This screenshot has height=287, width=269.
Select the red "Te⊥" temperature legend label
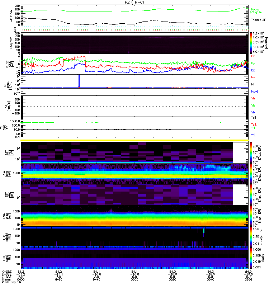[254, 124]
